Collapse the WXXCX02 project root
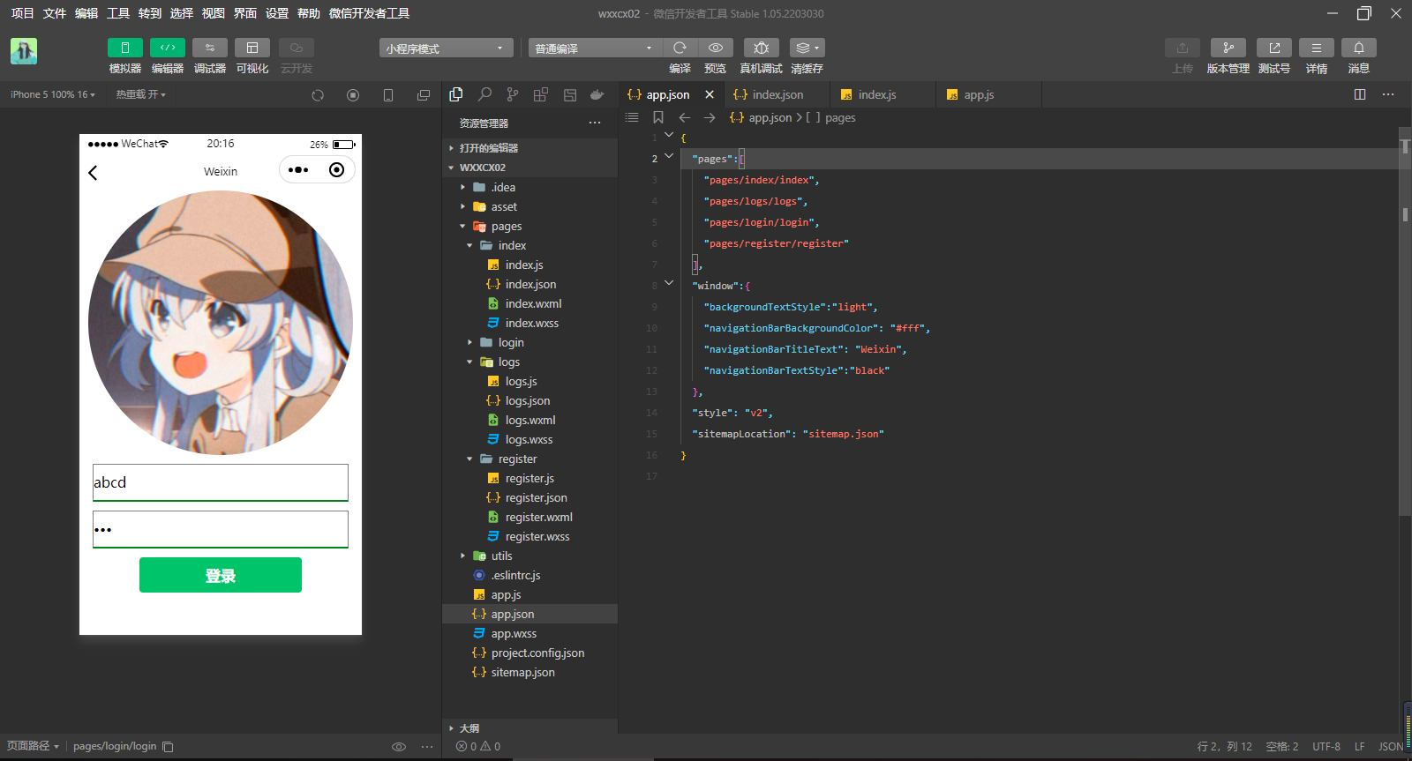 pyautogui.click(x=529, y=168)
